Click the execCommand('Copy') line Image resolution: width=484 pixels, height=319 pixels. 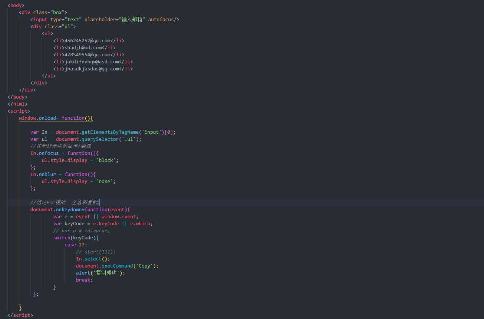117,266
